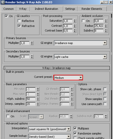Click the Primary bounces Multiplier spinner
The image size is (113, 139).
click(32, 43)
